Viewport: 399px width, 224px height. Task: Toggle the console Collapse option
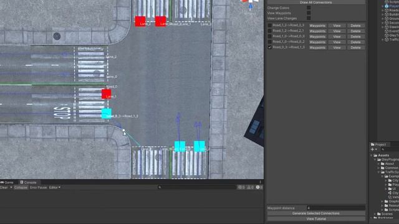coord(21,187)
